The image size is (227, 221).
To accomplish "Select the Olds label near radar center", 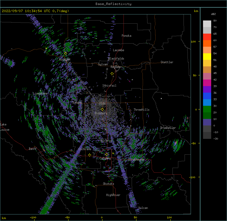I will click(x=102, y=103).
